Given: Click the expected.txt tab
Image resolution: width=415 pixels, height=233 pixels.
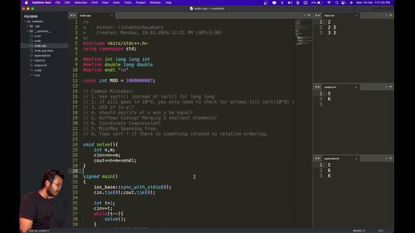Looking at the screenshot, I should click(x=340, y=159).
